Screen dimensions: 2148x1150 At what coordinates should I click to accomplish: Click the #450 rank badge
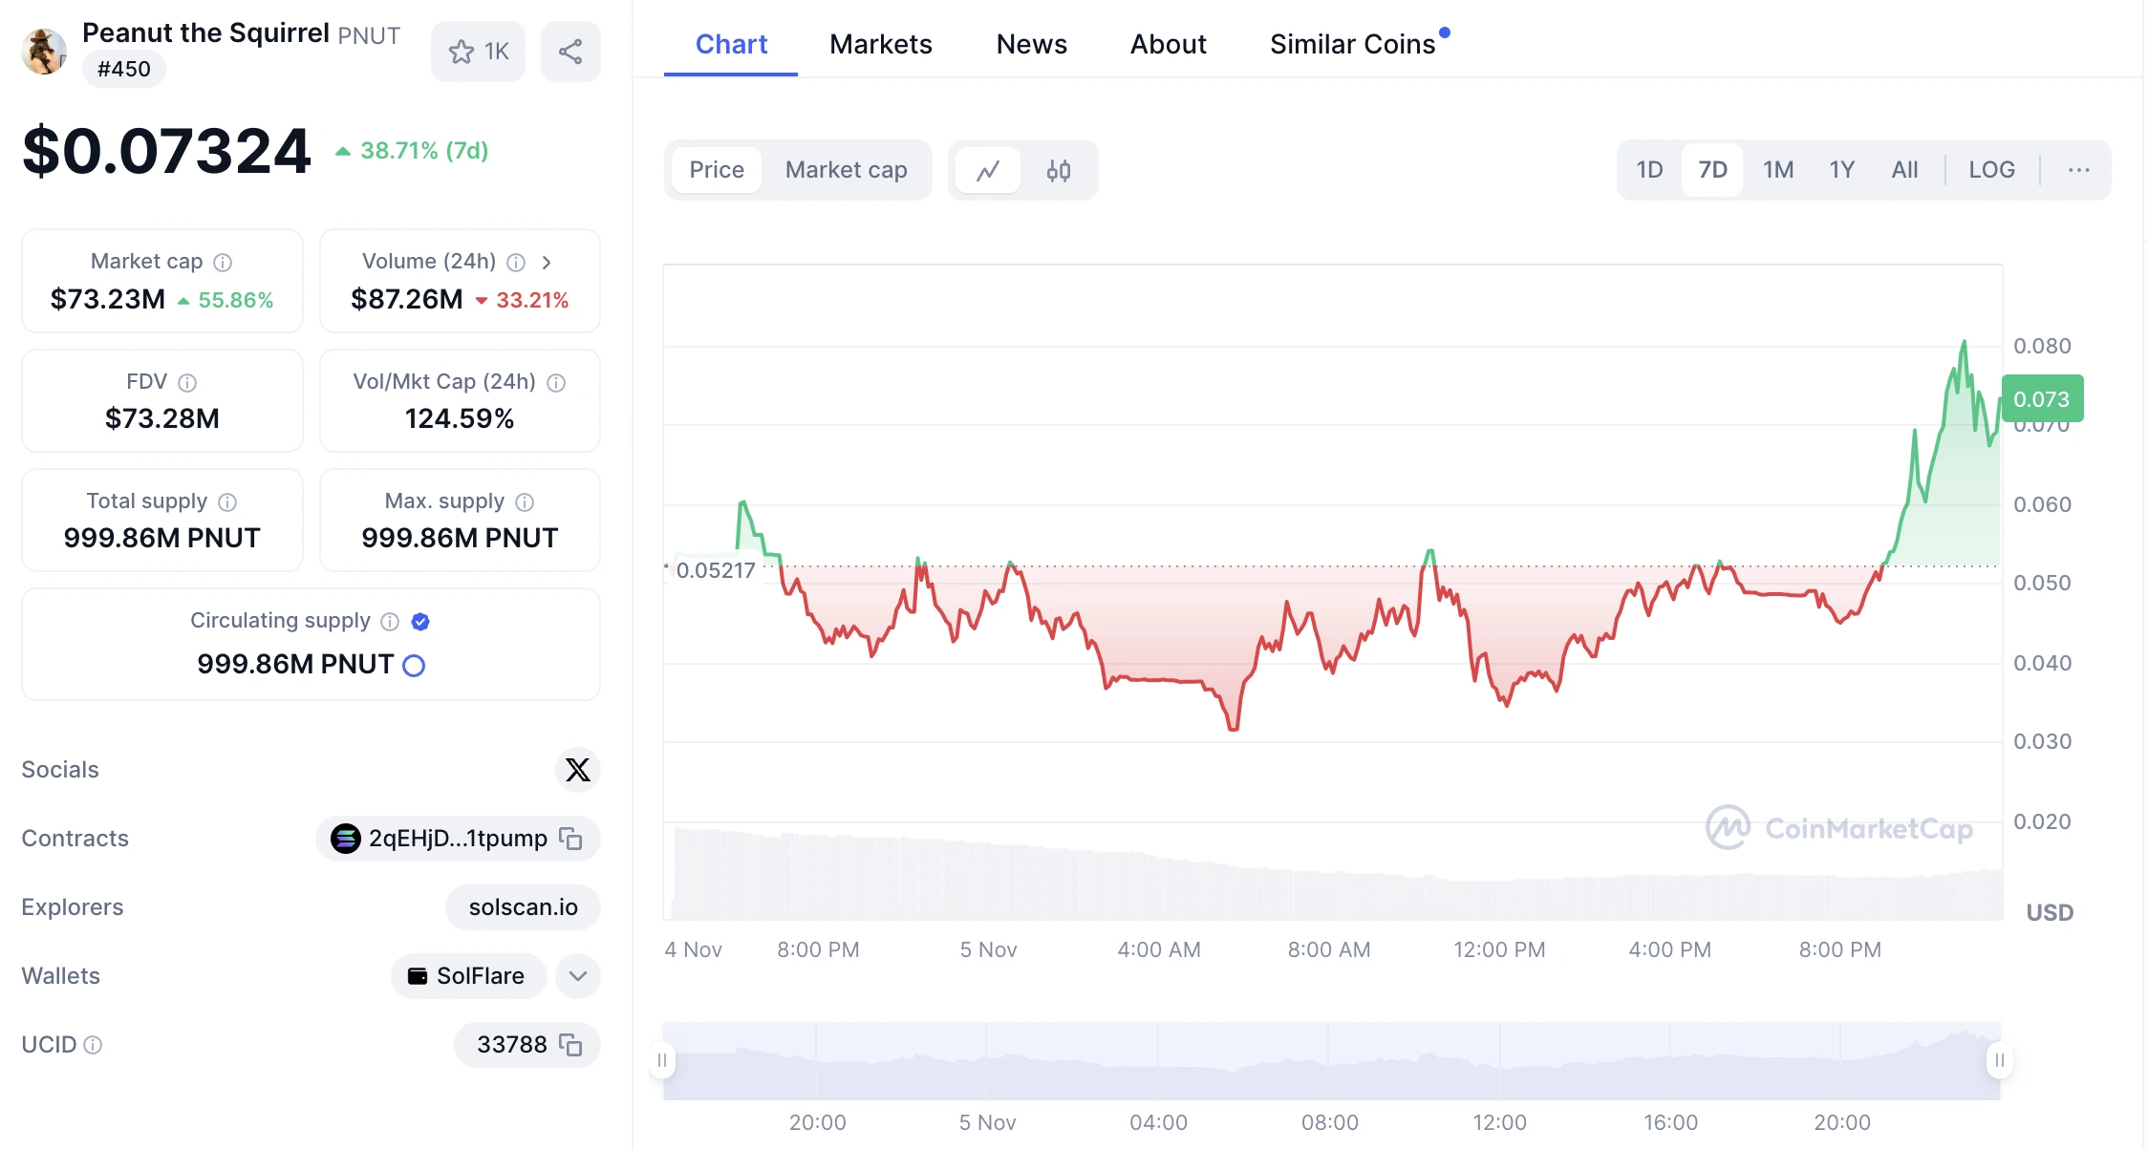pos(123,69)
